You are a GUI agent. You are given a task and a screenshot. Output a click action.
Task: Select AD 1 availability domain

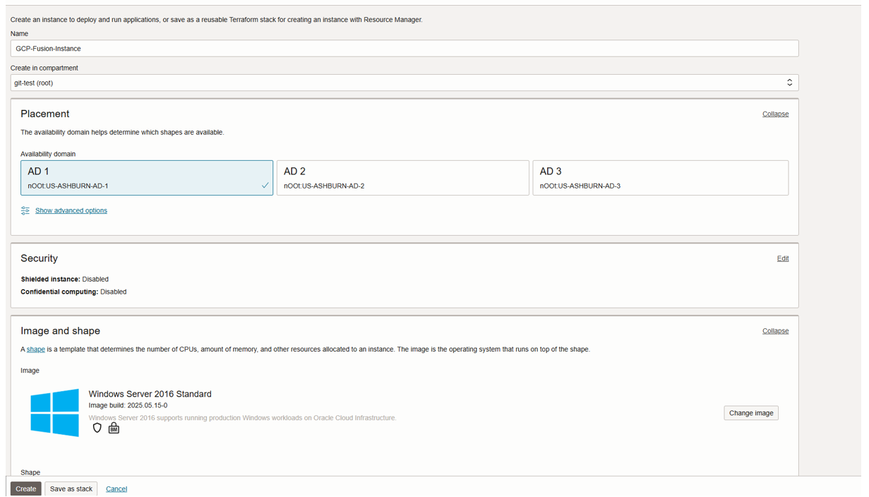(x=147, y=178)
